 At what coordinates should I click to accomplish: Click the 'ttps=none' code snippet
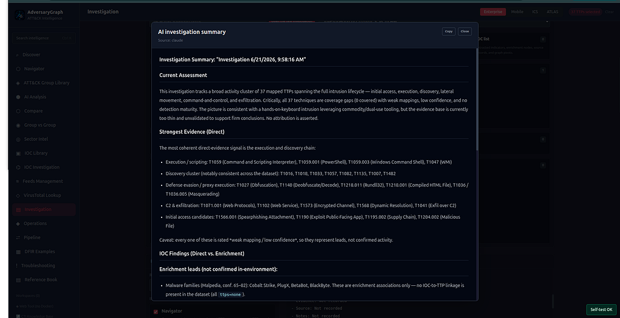click(x=230, y=294)
